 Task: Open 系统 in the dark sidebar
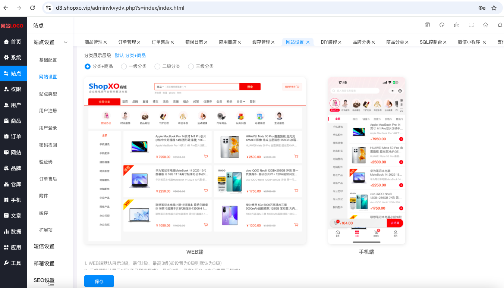pyautogui.click(x=13, y=57)
